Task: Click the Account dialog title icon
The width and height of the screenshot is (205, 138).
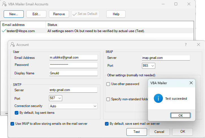Action: 12,44
